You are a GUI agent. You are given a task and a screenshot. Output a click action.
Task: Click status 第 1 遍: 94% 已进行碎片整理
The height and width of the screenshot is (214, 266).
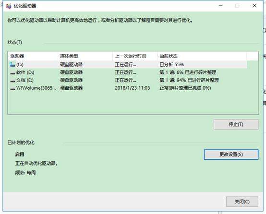[189, 80]
